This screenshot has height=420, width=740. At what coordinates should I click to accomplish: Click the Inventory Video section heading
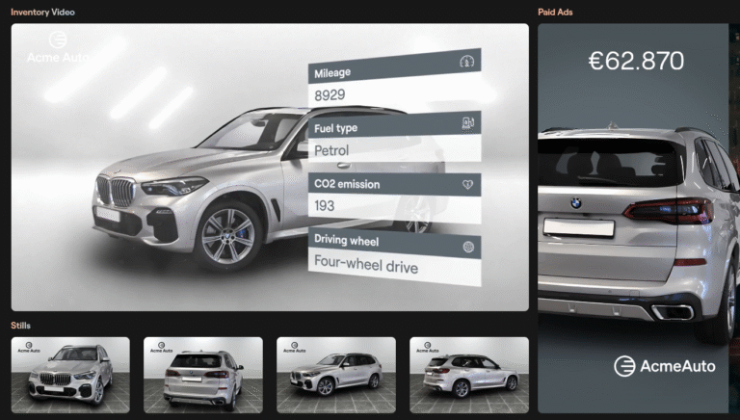coord(42,13)
